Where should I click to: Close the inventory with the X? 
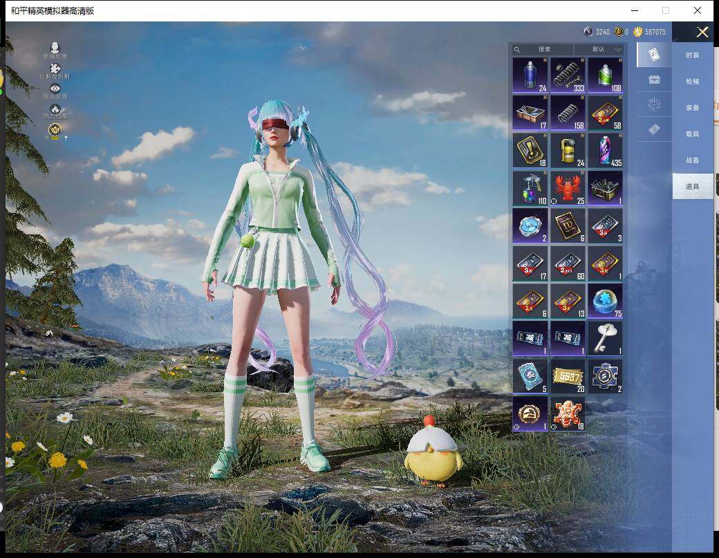pyautogui.click(x=702, y=32)
